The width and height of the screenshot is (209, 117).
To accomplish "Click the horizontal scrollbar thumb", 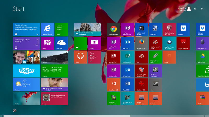I will 67,116.
